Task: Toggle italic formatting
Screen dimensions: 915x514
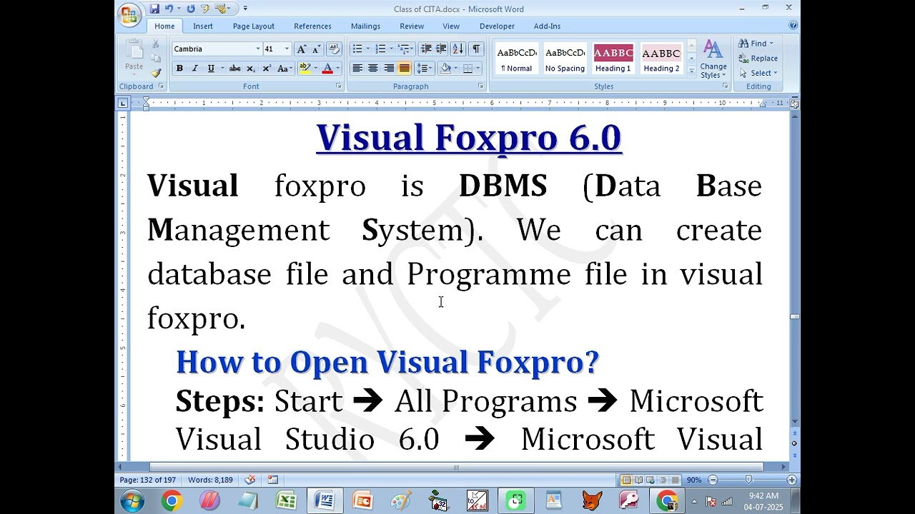Action: tap(194, 69)
